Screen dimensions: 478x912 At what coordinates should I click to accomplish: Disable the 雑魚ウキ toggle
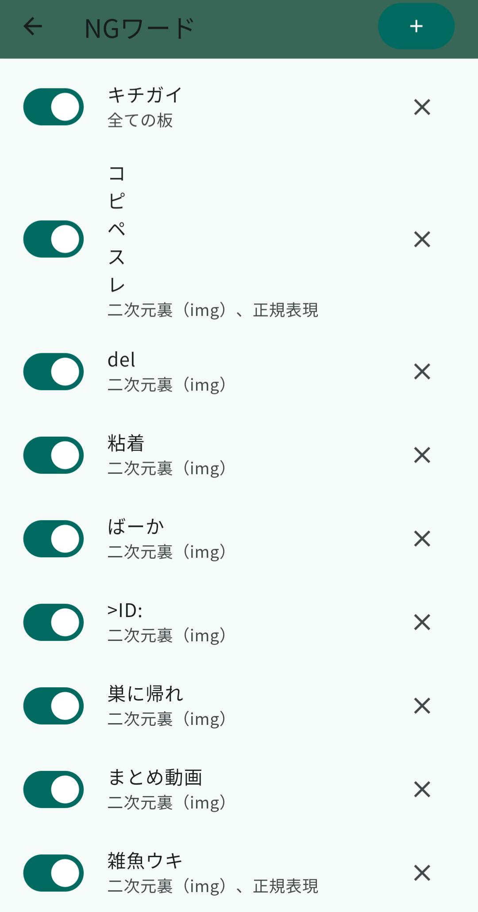(x=54, y=873)
